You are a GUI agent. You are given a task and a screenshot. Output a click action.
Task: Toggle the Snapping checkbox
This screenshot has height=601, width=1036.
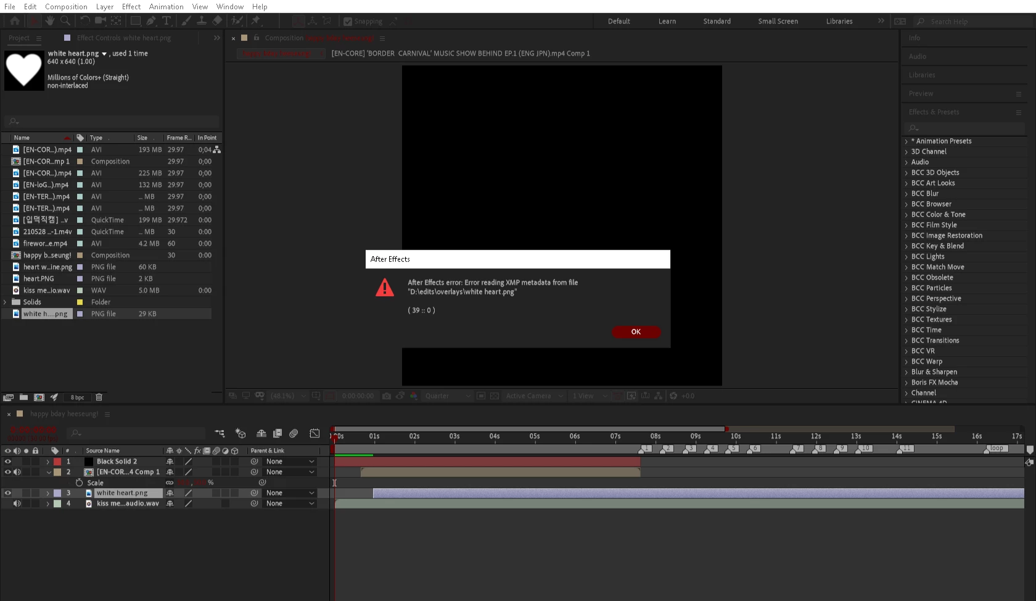tap(348, 22)
